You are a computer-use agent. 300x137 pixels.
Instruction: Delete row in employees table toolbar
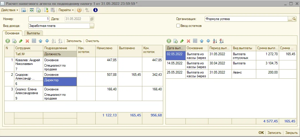(27, 41)
